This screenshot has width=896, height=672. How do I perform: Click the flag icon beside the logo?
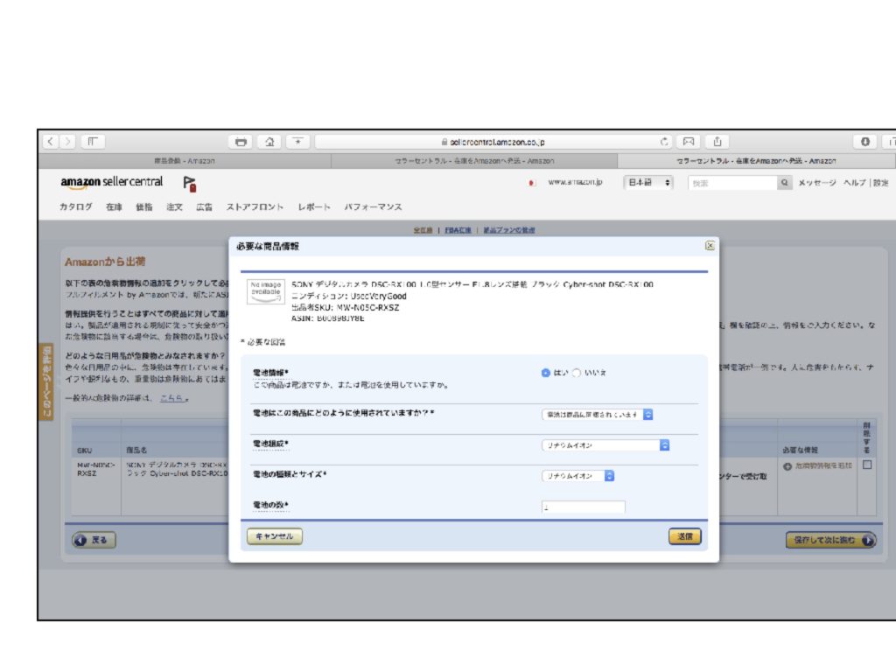[x=190, y=184]
